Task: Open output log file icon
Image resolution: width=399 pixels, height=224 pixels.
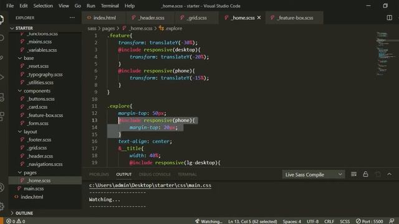Action: (378, 174)
